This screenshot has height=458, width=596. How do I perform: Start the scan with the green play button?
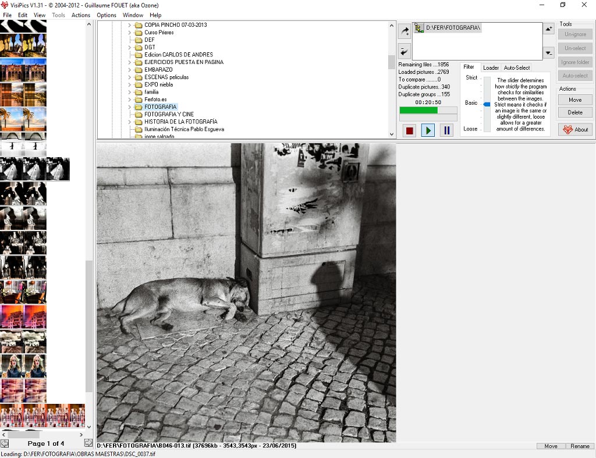(x=428, y=130)
